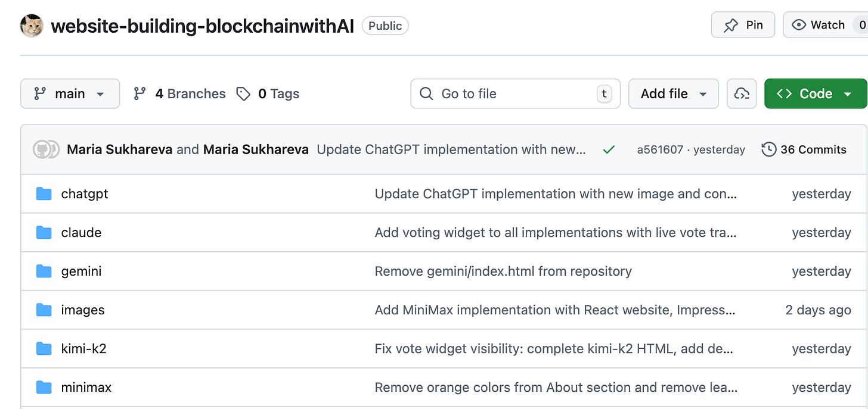Click the cloud codespaces icon button
Viewport: 868px width, 409px height.
click(742, 94)
